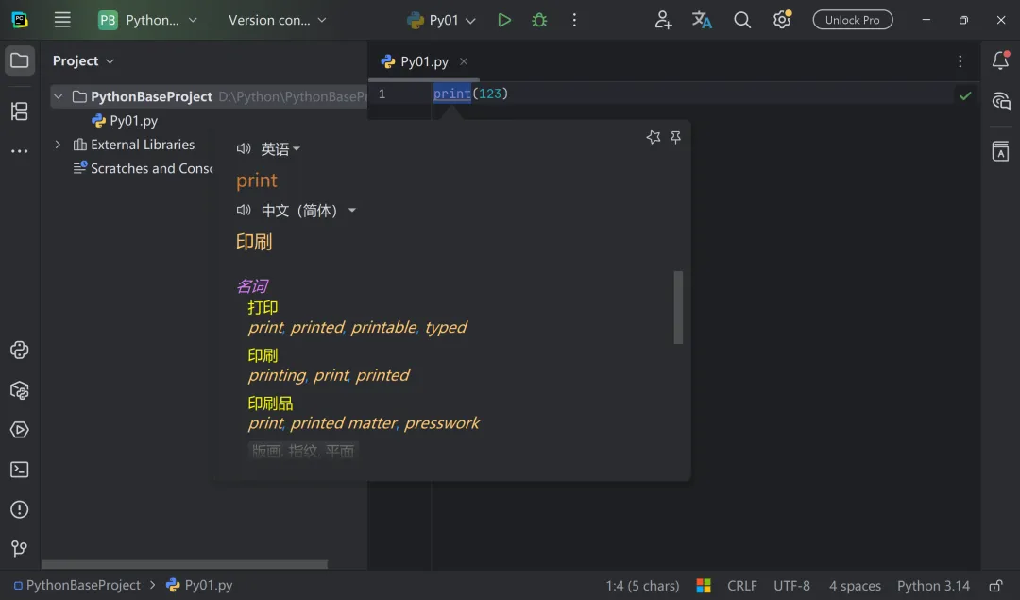Open the Terminal tool window

(20, 470)
